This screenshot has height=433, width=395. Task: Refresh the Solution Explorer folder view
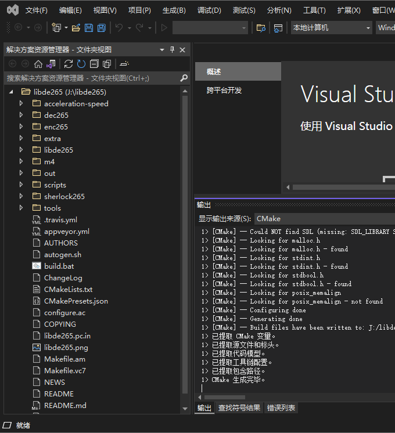(81, 64)
